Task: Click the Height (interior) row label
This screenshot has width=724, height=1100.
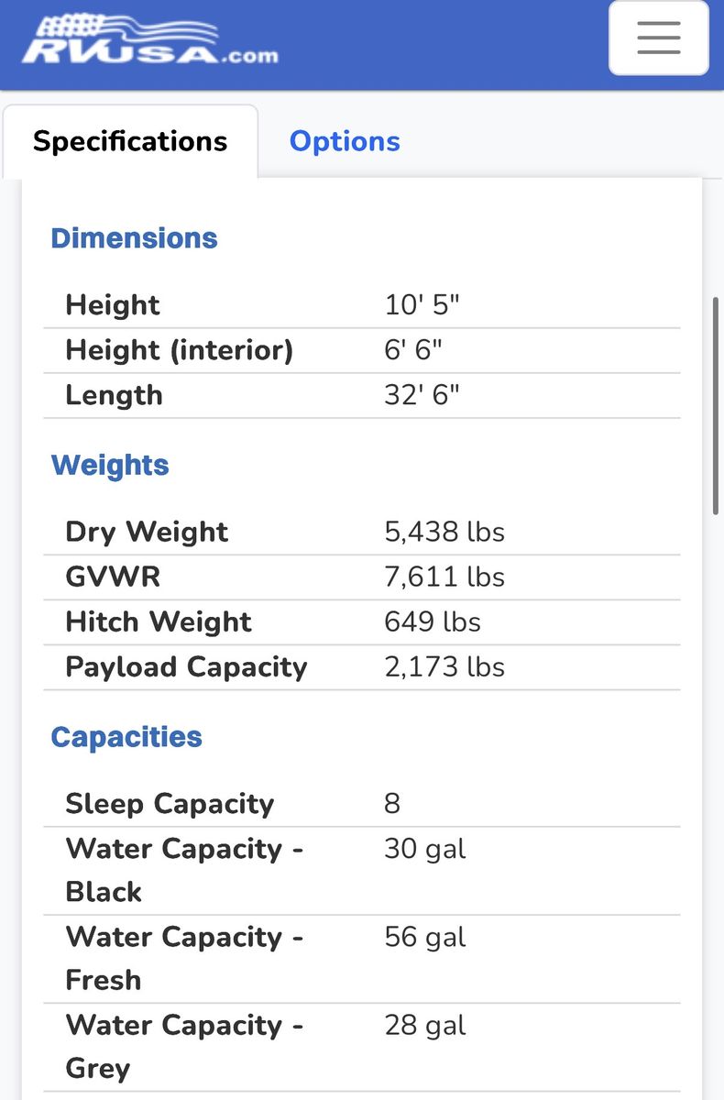Action: (179, 349)
